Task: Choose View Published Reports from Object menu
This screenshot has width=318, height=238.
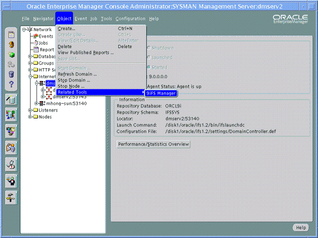Action: [x=101, y=52]
